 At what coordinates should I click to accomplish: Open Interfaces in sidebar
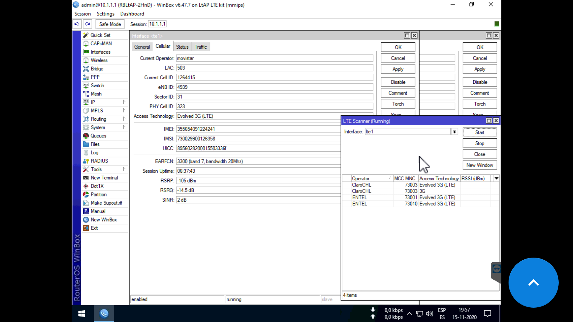101,52
